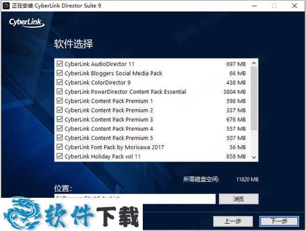Uncheck PowerDirector Content Pack Essential checkbox
This screenshot has height=231, width=306.
[x=60, y=91]
